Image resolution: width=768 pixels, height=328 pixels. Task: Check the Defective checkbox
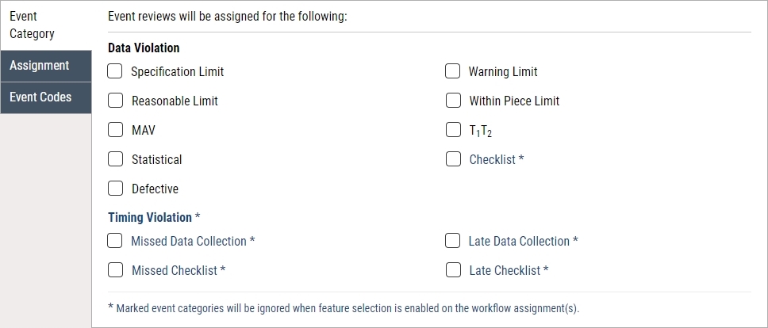[116, 189]
